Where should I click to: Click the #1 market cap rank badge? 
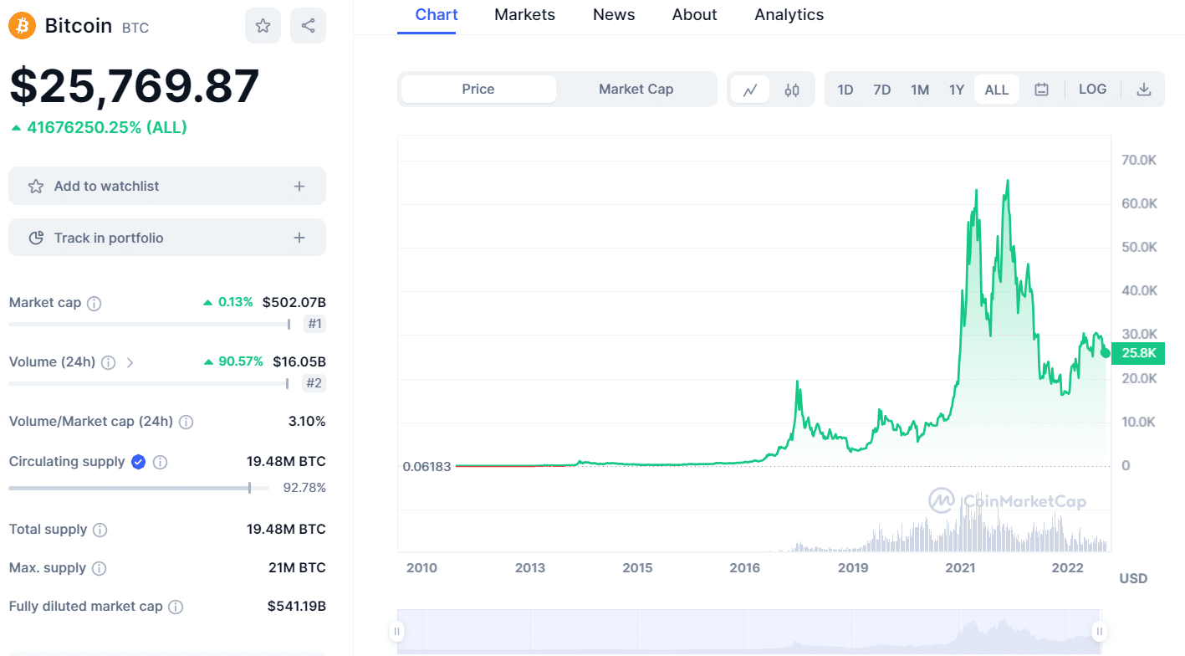[x=314, y=324]
